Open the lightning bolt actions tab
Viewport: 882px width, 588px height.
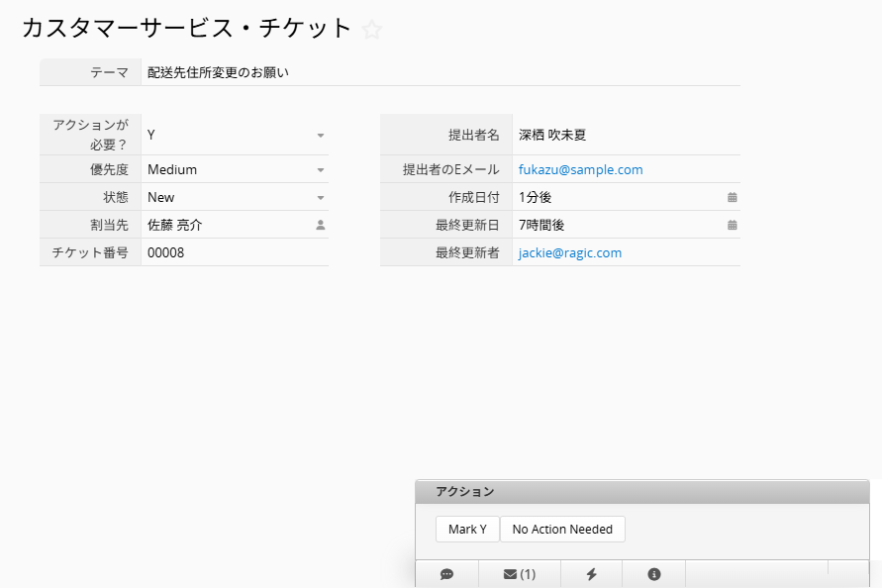coord(591,573)
